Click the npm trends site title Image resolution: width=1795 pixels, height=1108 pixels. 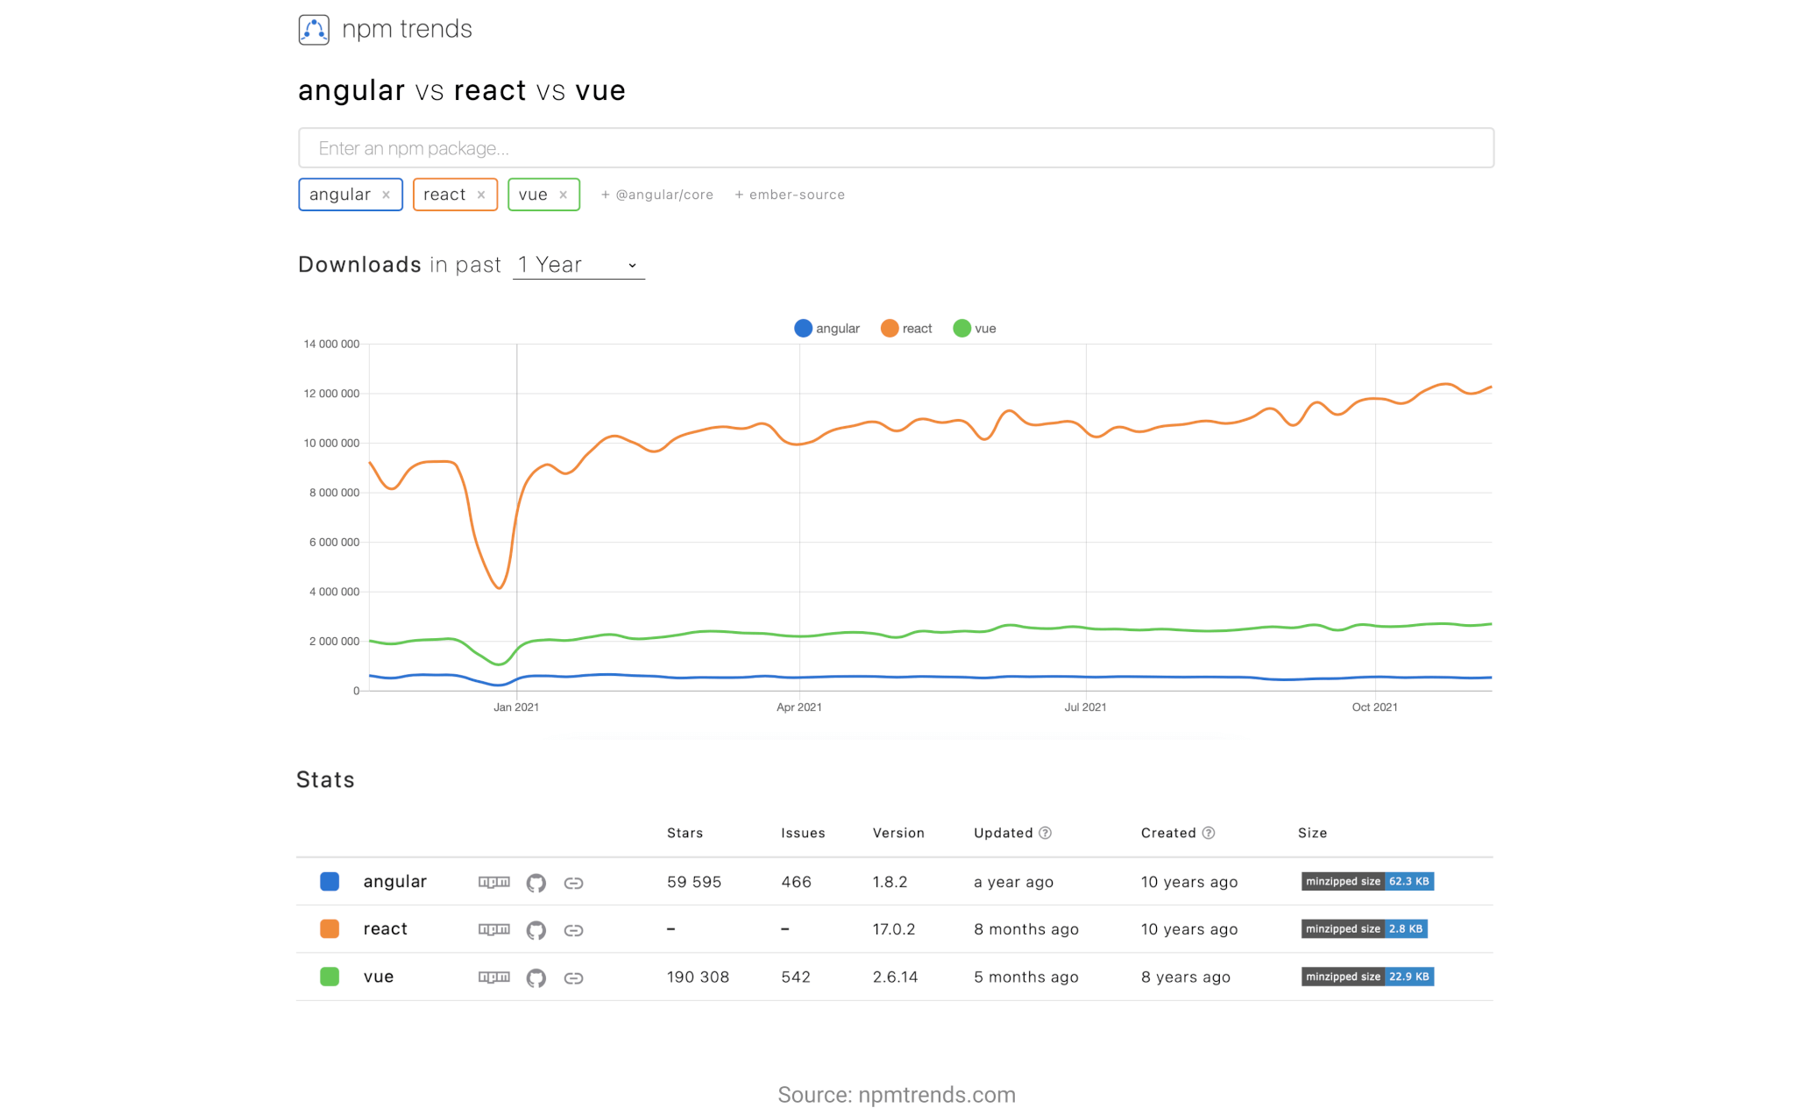point(407,29)
